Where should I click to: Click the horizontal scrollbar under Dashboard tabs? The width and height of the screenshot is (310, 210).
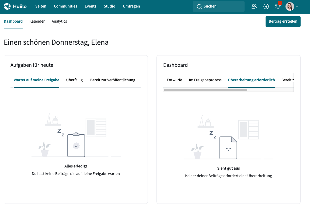tap(205, 90)
